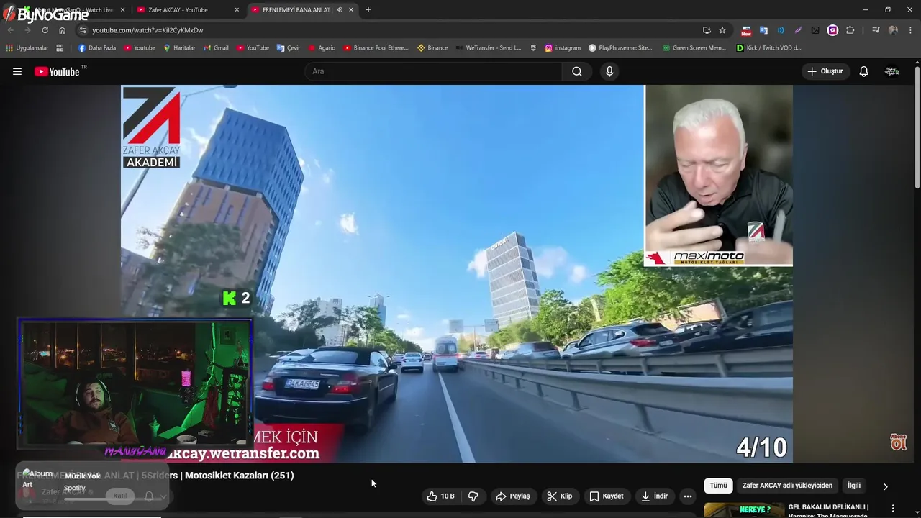This screenshot has height=518, width=921.
Task: Open the Chrome profile avatar
Action: pos(893,30)
